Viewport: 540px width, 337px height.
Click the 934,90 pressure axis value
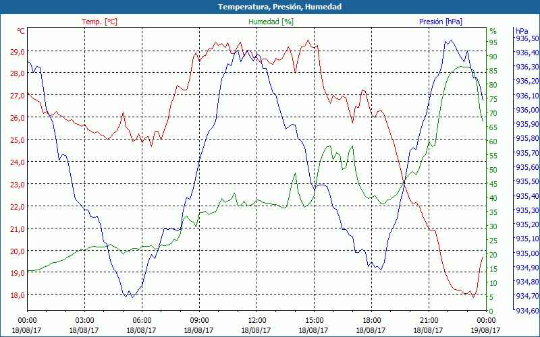(x=526, y=267)
